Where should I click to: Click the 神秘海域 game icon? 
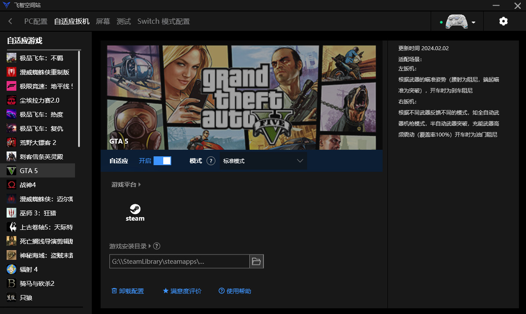11,255
